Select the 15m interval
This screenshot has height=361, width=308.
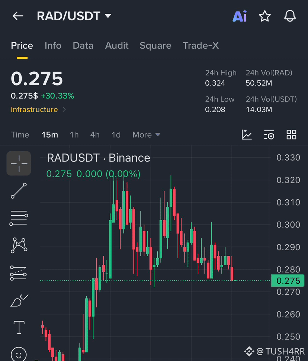[x=50, y=135]
